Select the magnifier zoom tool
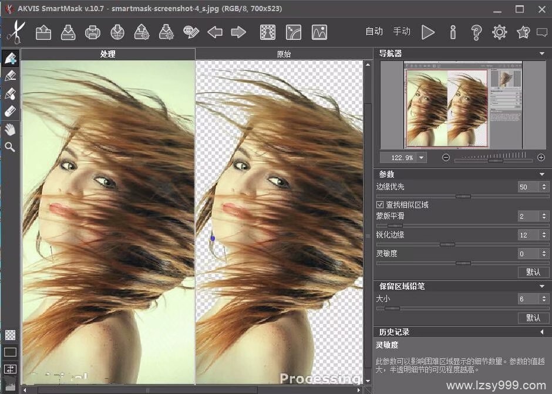Image resolution: width=552 pixels, height=394 pixels. point(10,147)
